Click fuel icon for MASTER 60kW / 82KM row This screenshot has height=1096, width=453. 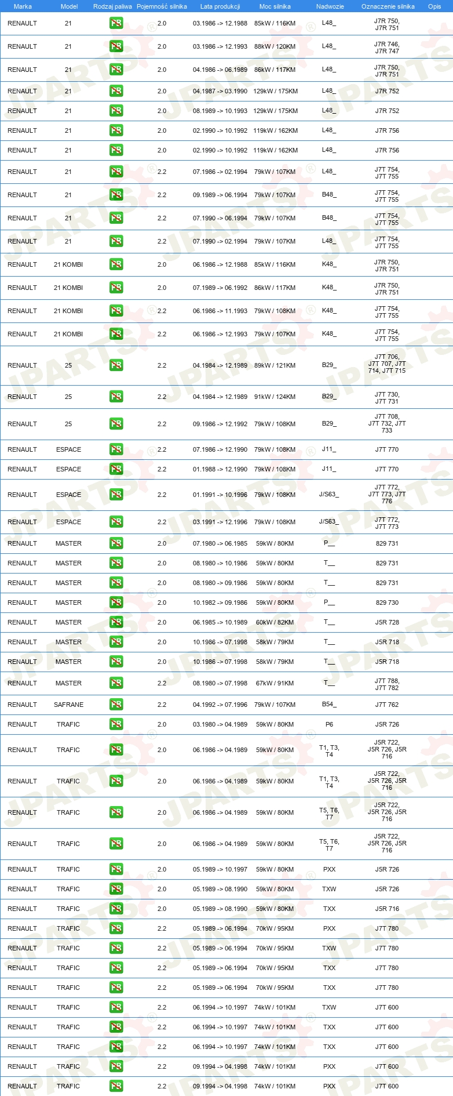pos(116,622)
